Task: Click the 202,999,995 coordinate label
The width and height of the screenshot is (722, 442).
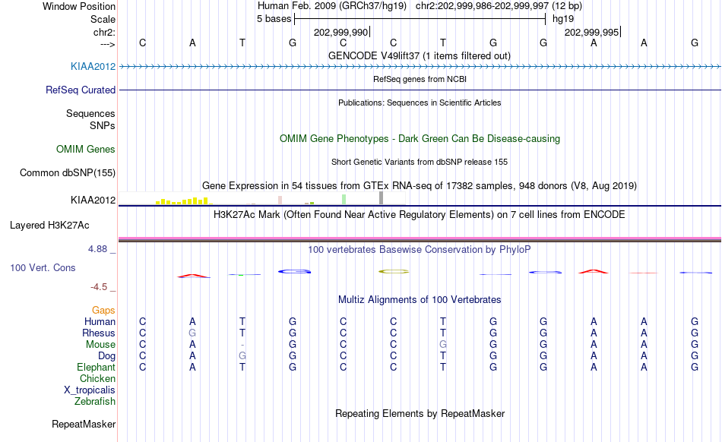Action: [x=592, y=32]
